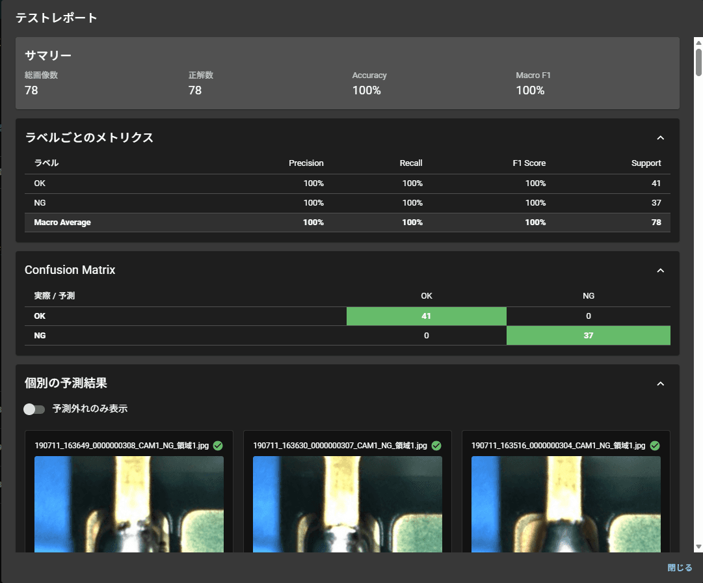
Task: Collapse the ラベルごとのメトリクス section chevron
Action: click(x=661, y=137)
